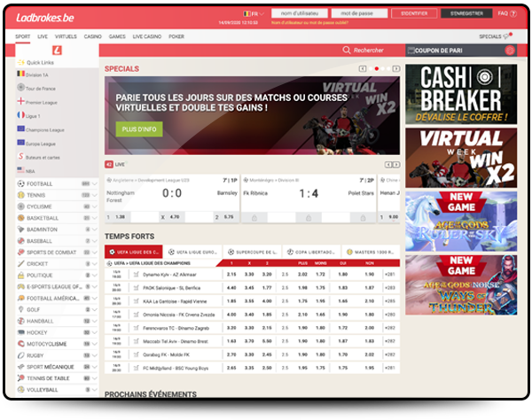Open the Live menu
The width and height of the screenshot is (532, 420).
point(43,36)
